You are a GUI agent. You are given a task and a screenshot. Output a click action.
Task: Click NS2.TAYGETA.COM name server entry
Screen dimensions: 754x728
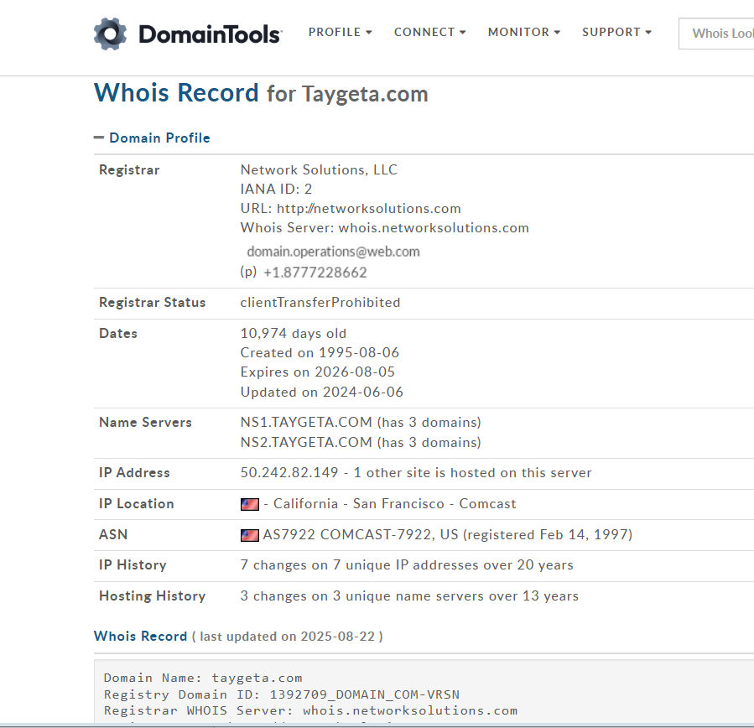pos(306,442)
